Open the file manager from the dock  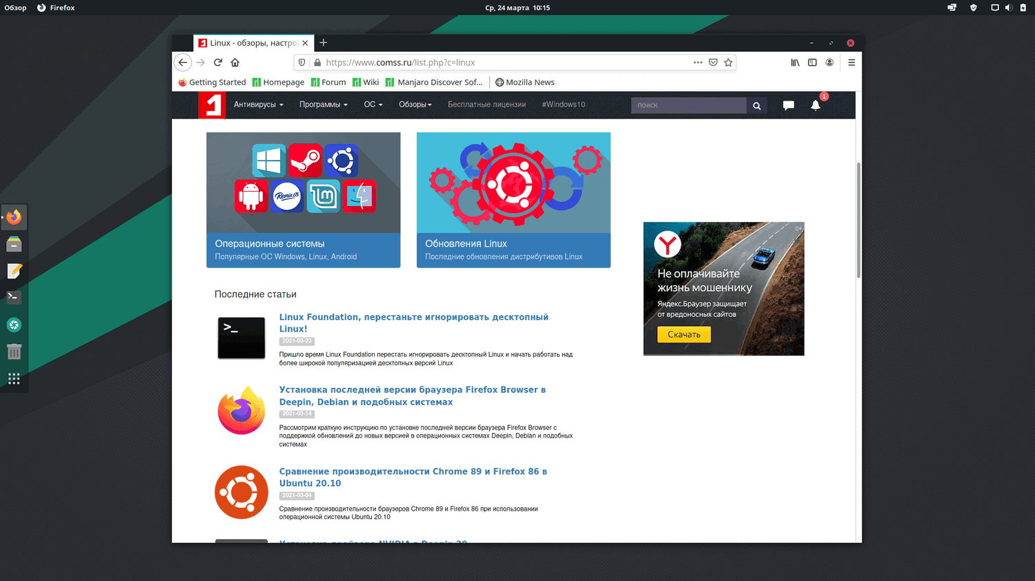(14, 244)
